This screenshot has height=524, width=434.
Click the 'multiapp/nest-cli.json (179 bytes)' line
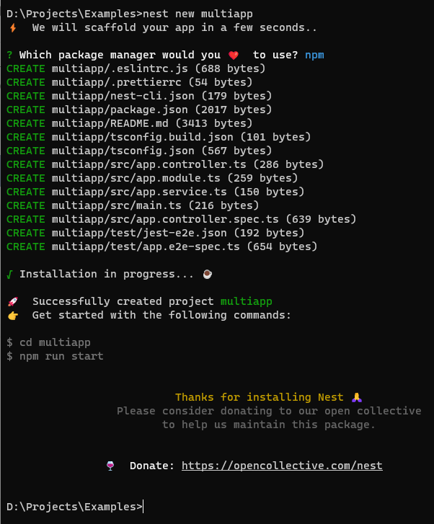coord(161,96)
